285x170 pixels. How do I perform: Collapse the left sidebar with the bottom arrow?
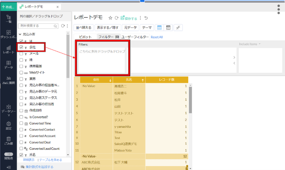[8, 167]
